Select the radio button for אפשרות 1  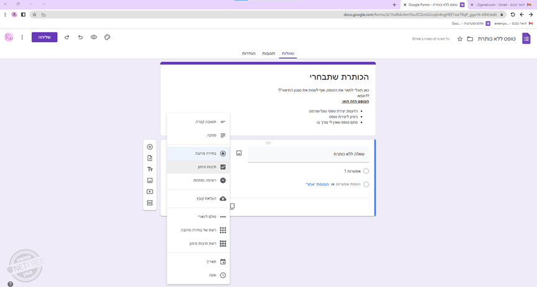(366, 171)
